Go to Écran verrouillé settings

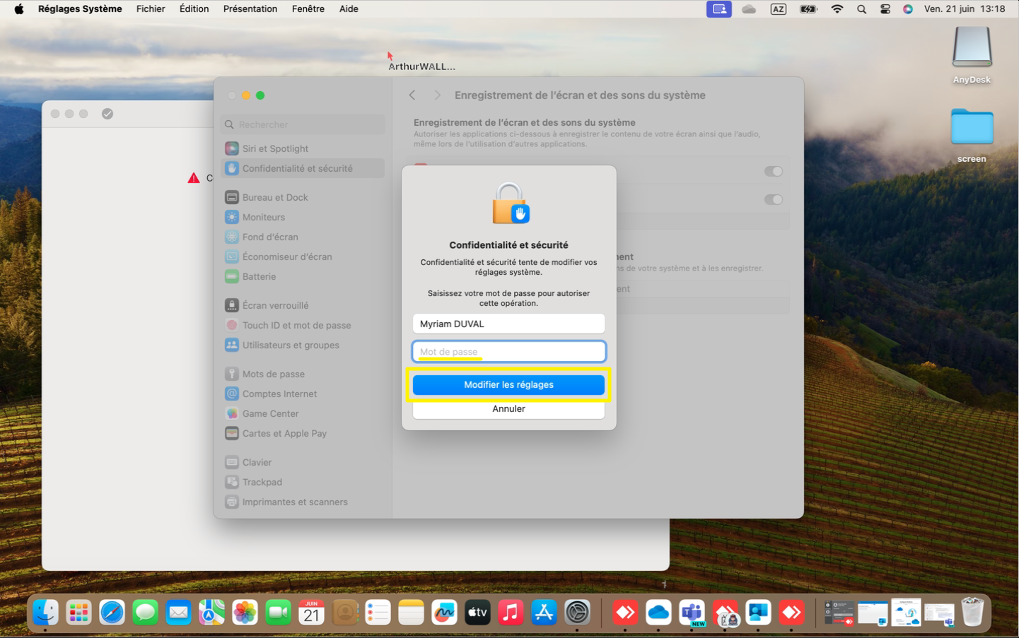tap(303, 305)
